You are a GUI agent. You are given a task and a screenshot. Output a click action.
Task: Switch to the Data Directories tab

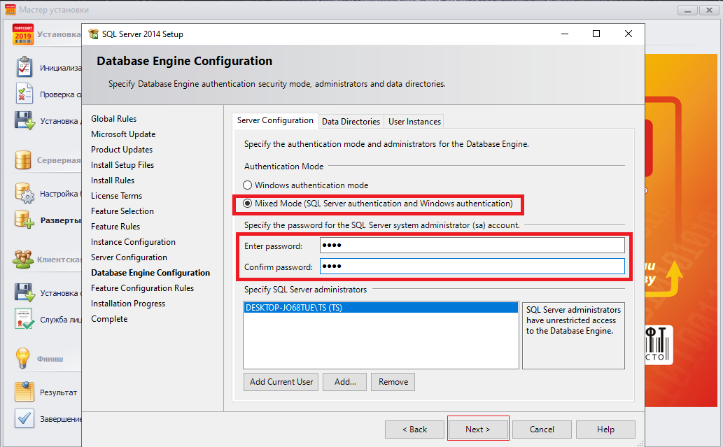coord(351,122)
